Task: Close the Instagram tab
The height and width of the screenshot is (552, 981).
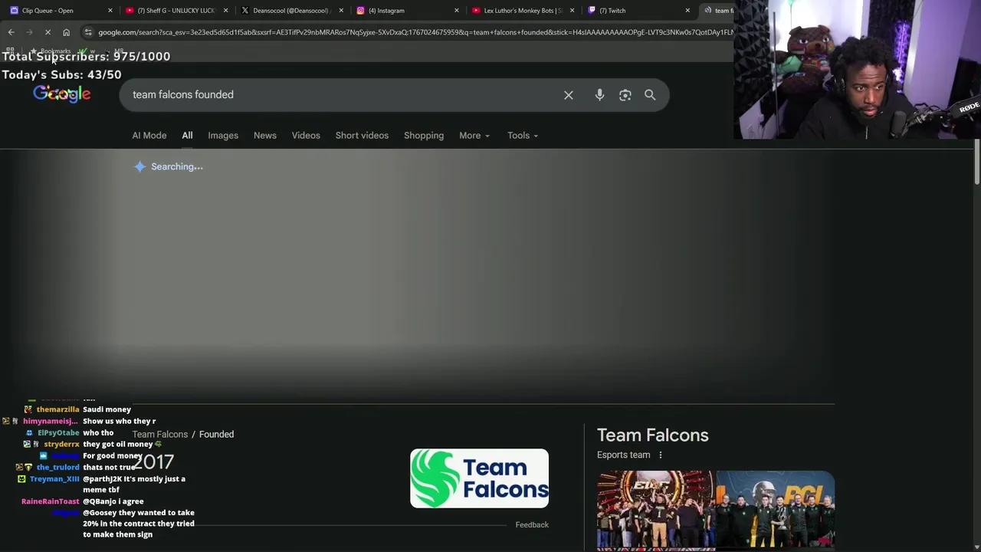Action: point(457,10)
